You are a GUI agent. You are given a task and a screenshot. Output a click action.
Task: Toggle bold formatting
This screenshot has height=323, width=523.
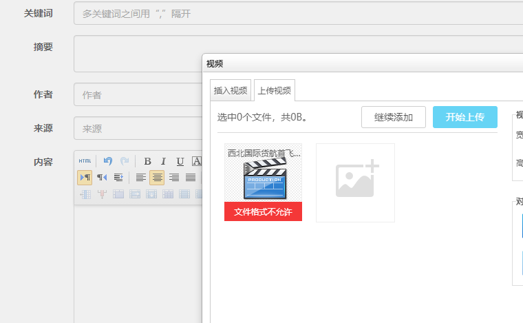(x=147, y=161)
